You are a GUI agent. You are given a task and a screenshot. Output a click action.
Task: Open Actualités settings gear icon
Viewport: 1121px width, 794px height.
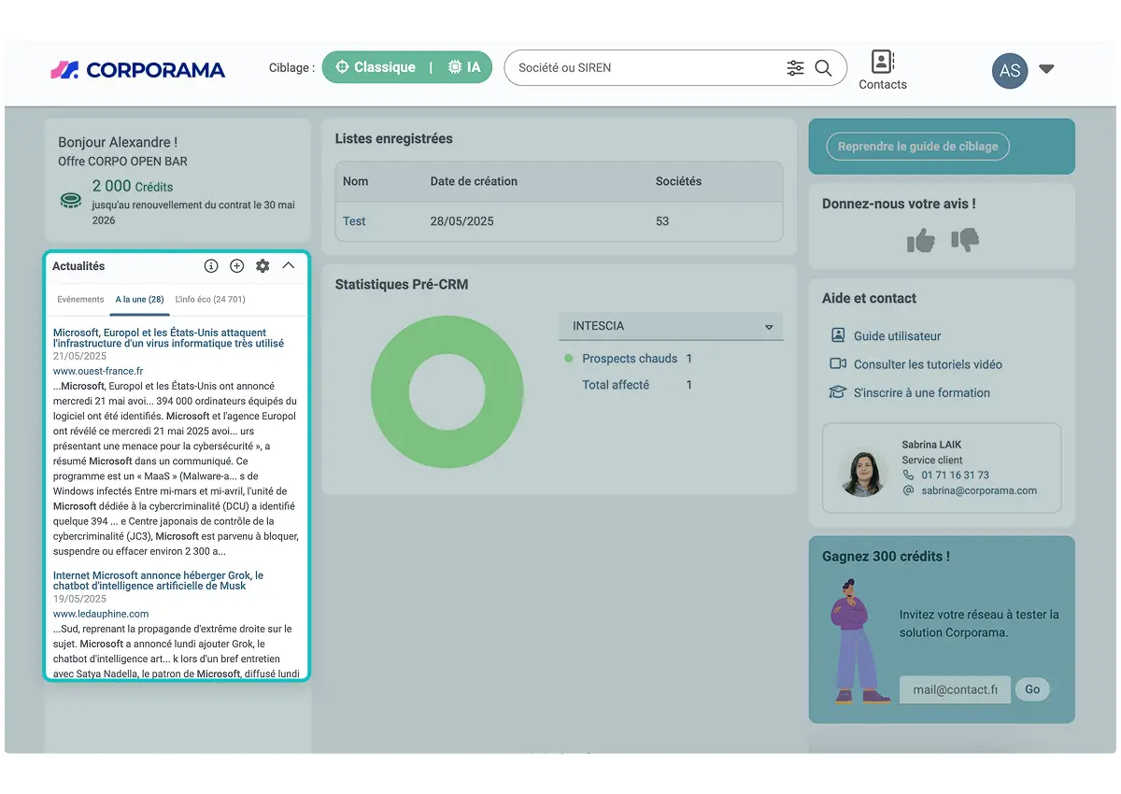(x=263, y=266)
